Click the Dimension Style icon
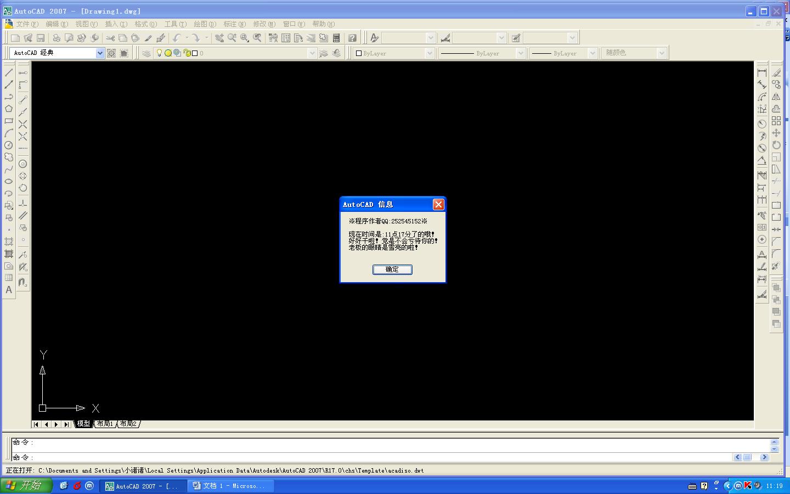 (x=445, y=38)
